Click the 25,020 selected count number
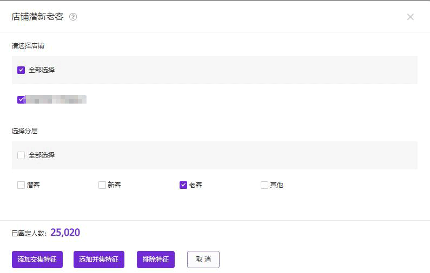Viewport: 430px width, 273px height. click(65, 233)
